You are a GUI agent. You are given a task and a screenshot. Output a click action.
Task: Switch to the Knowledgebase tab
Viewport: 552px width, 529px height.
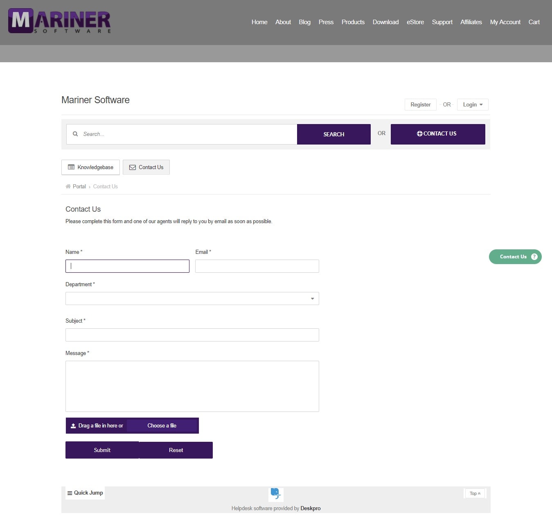click(90, 167)
